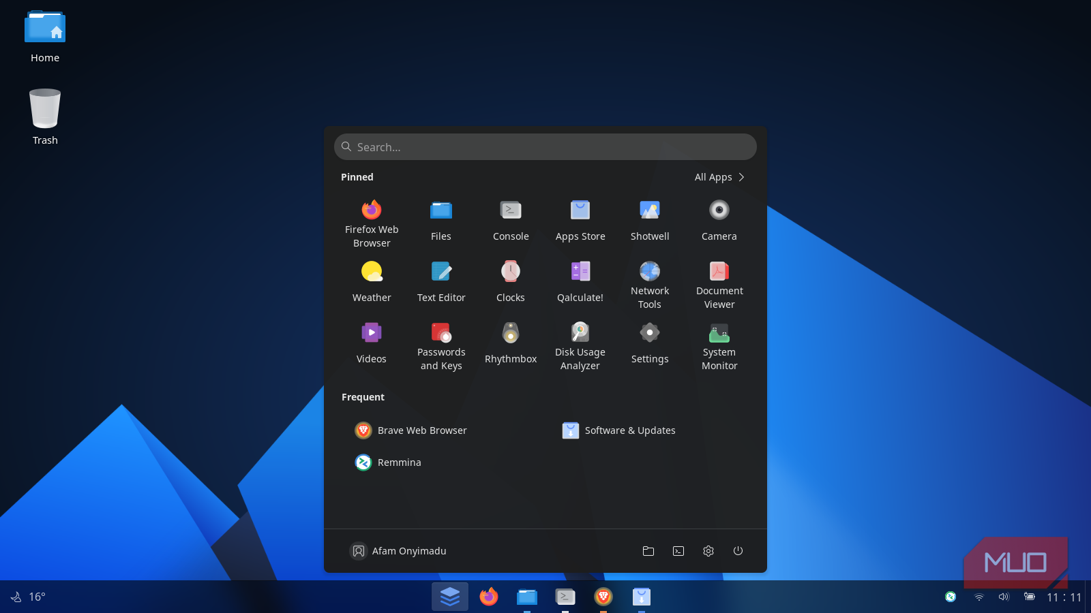The height and width of the screenshot is (613, 1091).
Task: Open Brave Web Browser from Frequent
Action: pos(411,430)
